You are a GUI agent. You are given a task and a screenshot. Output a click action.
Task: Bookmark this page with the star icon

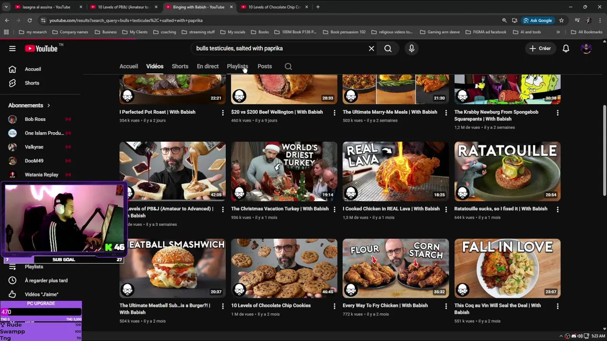tap(561, 20)
